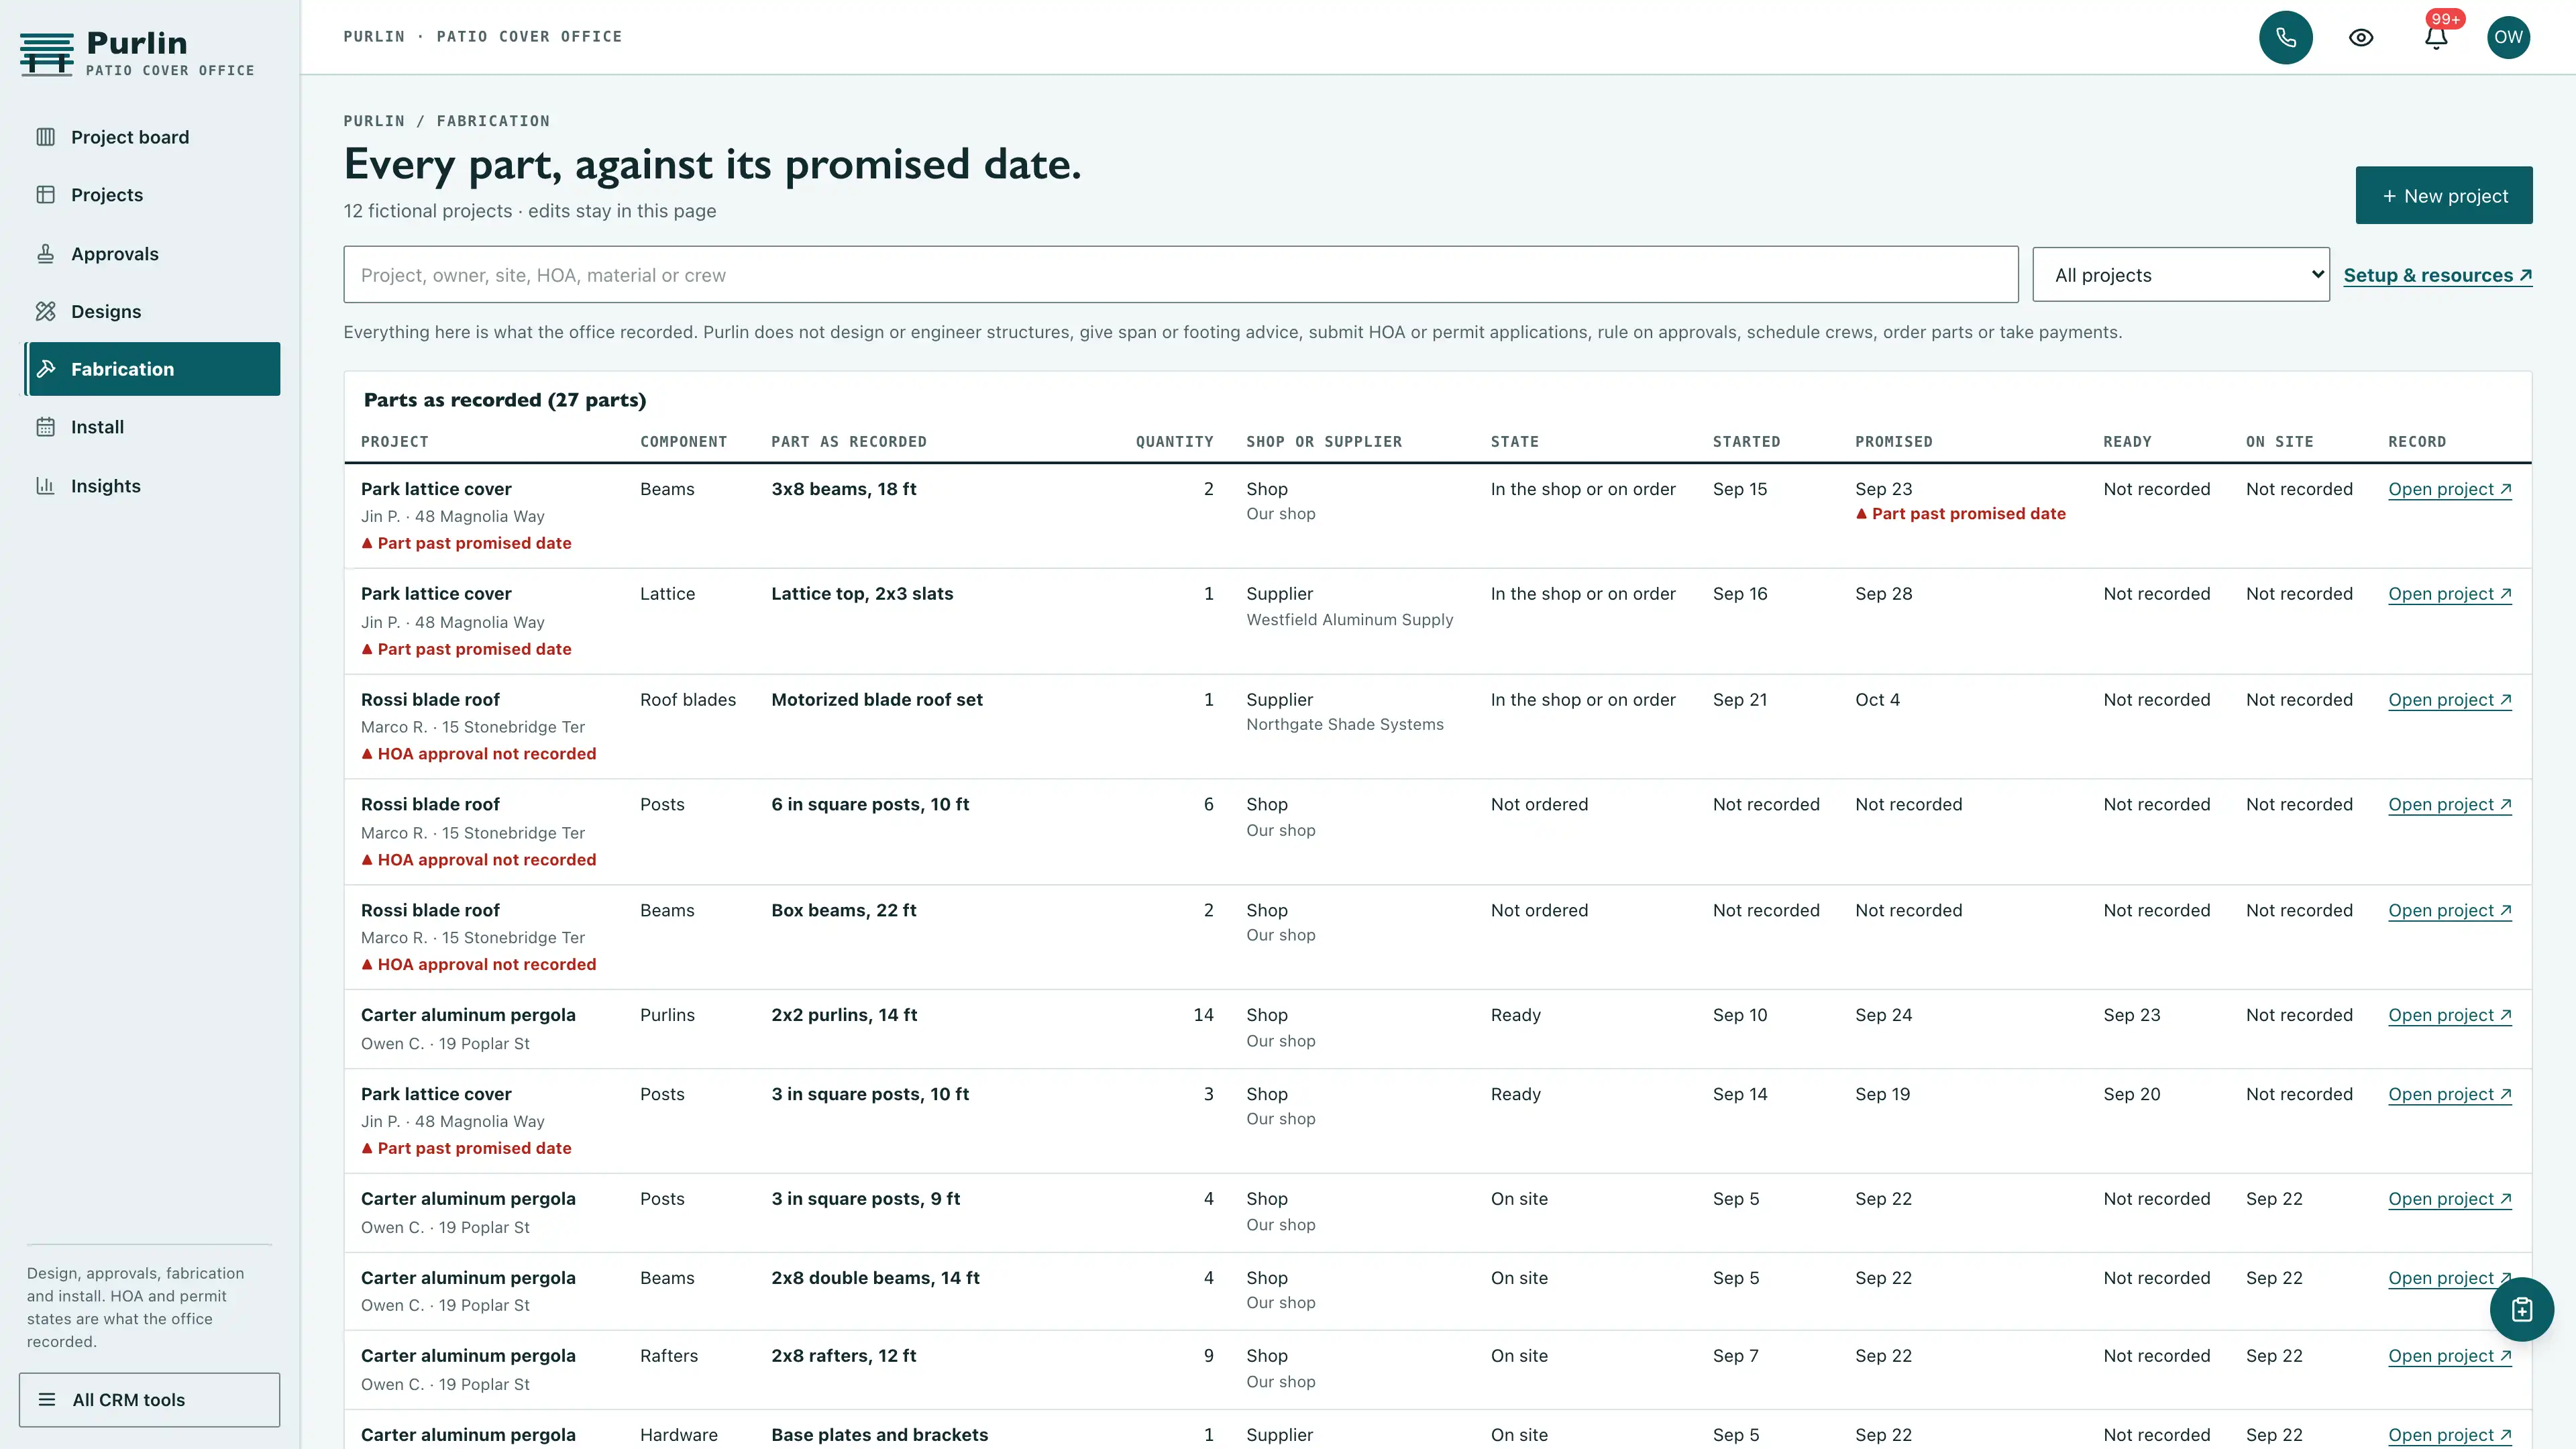This screenshot has width=2576, height=1449.
Task: Open the Setup & resources link
Action: (x=2438, y=275)
